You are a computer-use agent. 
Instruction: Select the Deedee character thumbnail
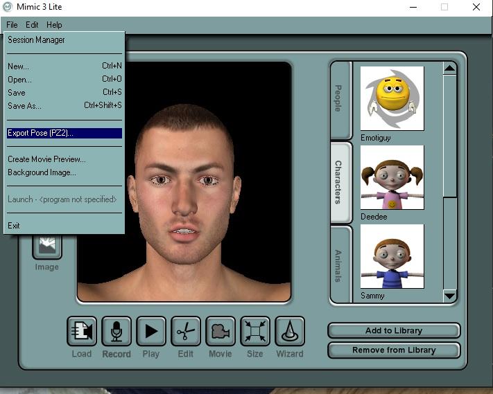[x=392, y=177]
